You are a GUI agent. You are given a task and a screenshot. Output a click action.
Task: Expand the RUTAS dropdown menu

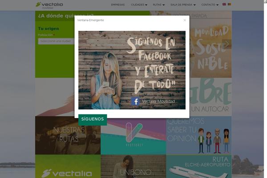coord(159,5)
